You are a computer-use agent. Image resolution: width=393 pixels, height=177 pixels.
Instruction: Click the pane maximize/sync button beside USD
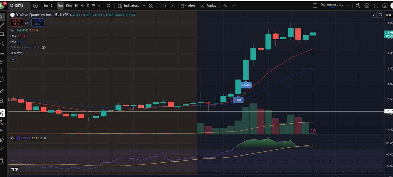point(380,15)
